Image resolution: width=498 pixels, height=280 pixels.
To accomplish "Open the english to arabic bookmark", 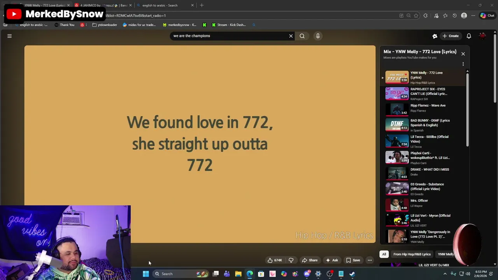I will tap(31, 25).
